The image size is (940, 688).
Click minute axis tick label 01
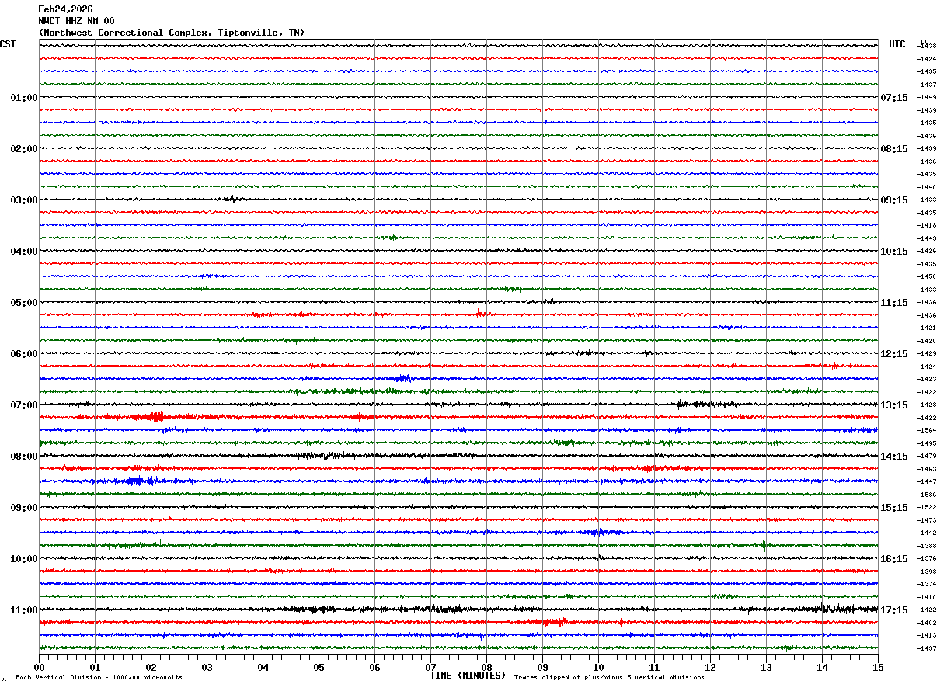[95, 667]
